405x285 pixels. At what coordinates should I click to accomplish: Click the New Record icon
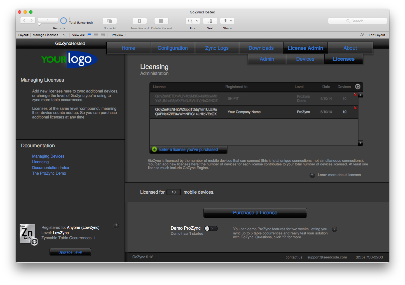(140, 21)
